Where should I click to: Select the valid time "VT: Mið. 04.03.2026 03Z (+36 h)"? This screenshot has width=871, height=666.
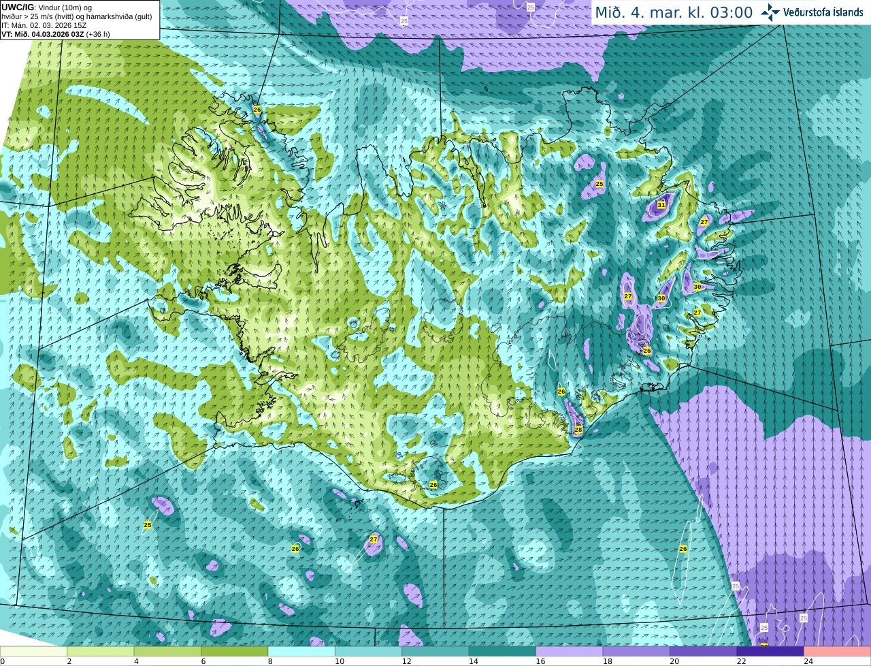[x=56, y=34]
